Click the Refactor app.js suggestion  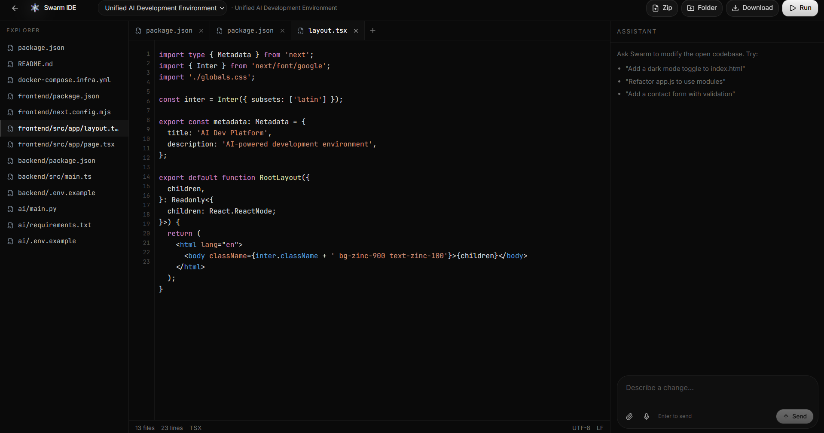point(675,82)
